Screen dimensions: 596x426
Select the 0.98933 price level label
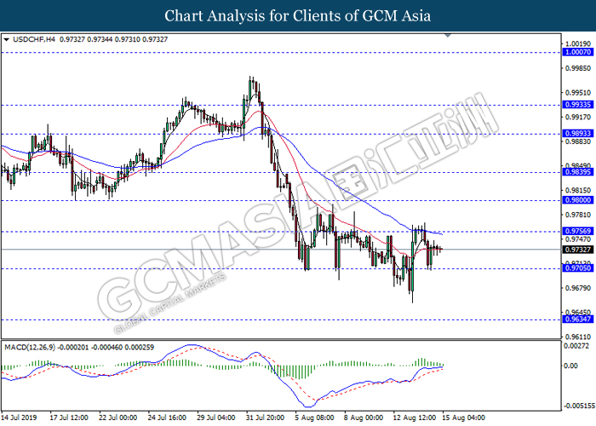point(578,134)
